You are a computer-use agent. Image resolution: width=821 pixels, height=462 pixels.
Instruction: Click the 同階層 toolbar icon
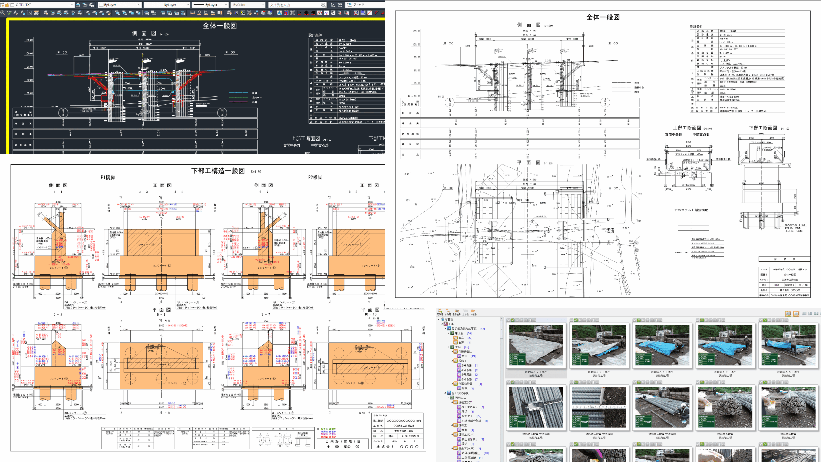point(440,312)
